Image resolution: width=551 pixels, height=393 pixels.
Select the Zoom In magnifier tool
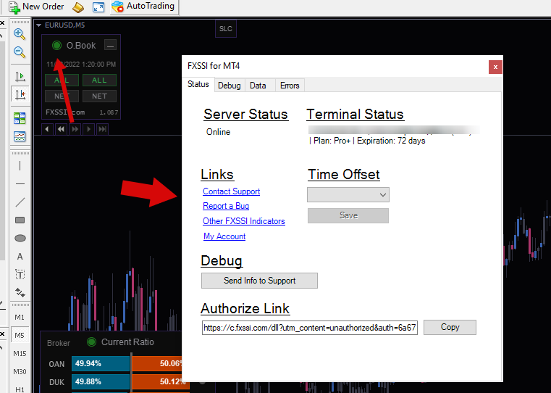pyautogui.click(x=20, y=34)
